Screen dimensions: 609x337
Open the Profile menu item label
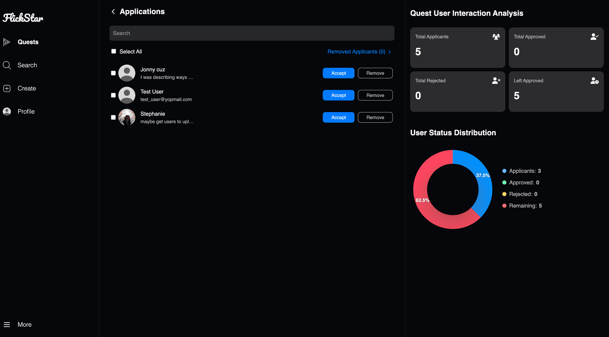pos(26,111)
